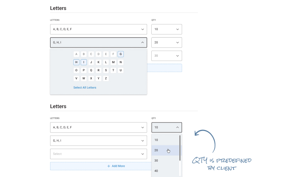302x177 pixels.
Task: Choose the letter Z tile
Action: (106, 78)
